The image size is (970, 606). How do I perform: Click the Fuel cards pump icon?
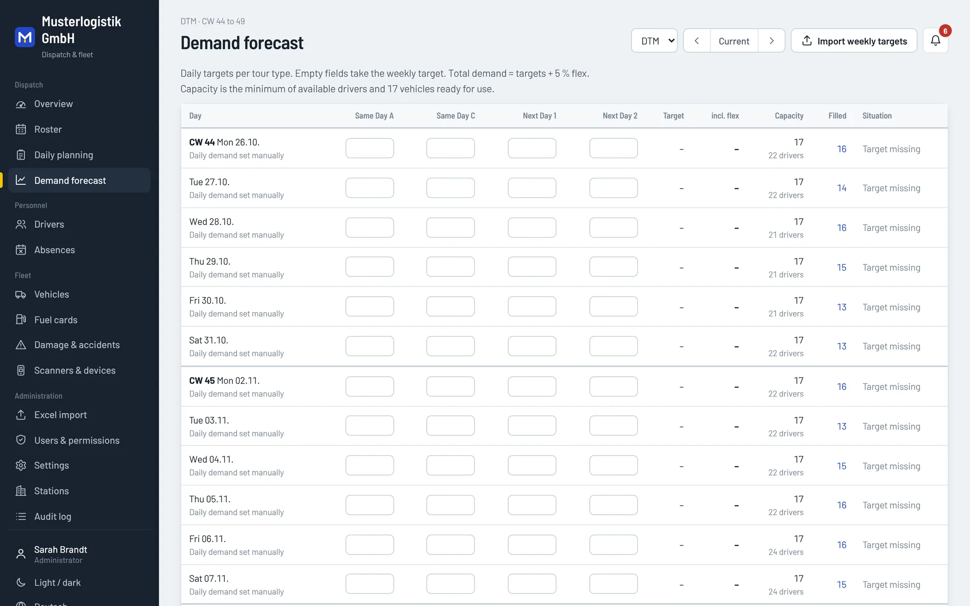pos(21,320)
